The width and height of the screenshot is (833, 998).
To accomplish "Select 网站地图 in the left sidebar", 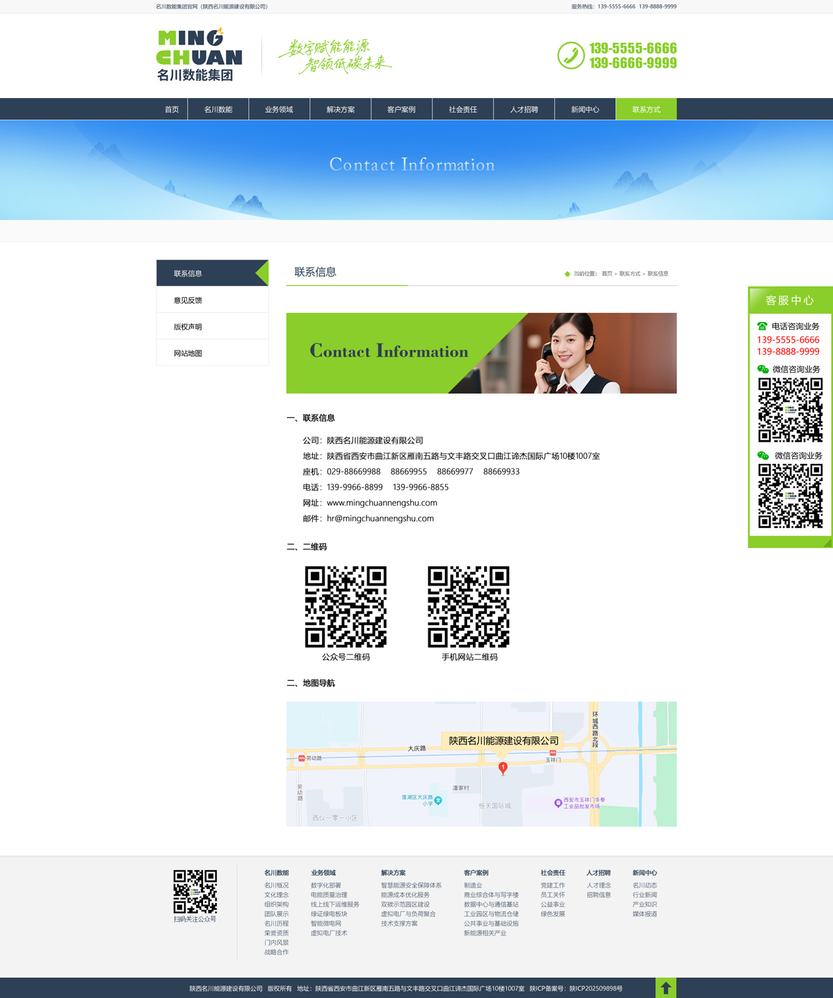I will 188,353.
